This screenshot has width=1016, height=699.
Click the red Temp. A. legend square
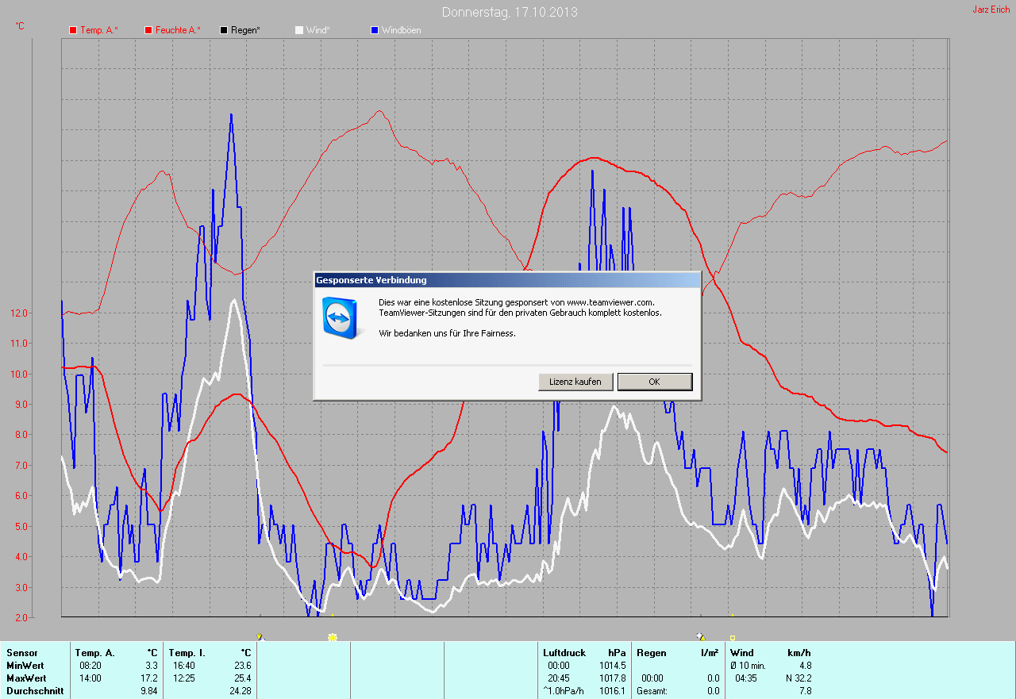pyautogui.click(x=73, y=30)
